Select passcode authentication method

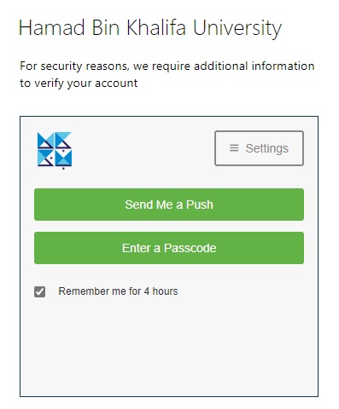click(169, 248)
